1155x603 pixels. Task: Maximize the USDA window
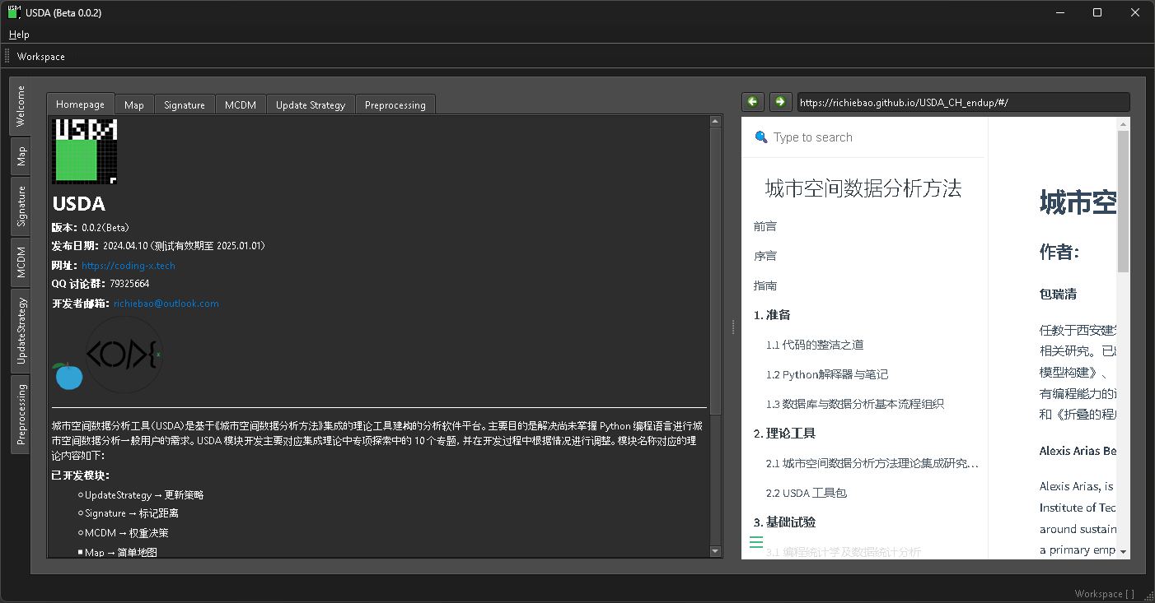(1097, 12)
